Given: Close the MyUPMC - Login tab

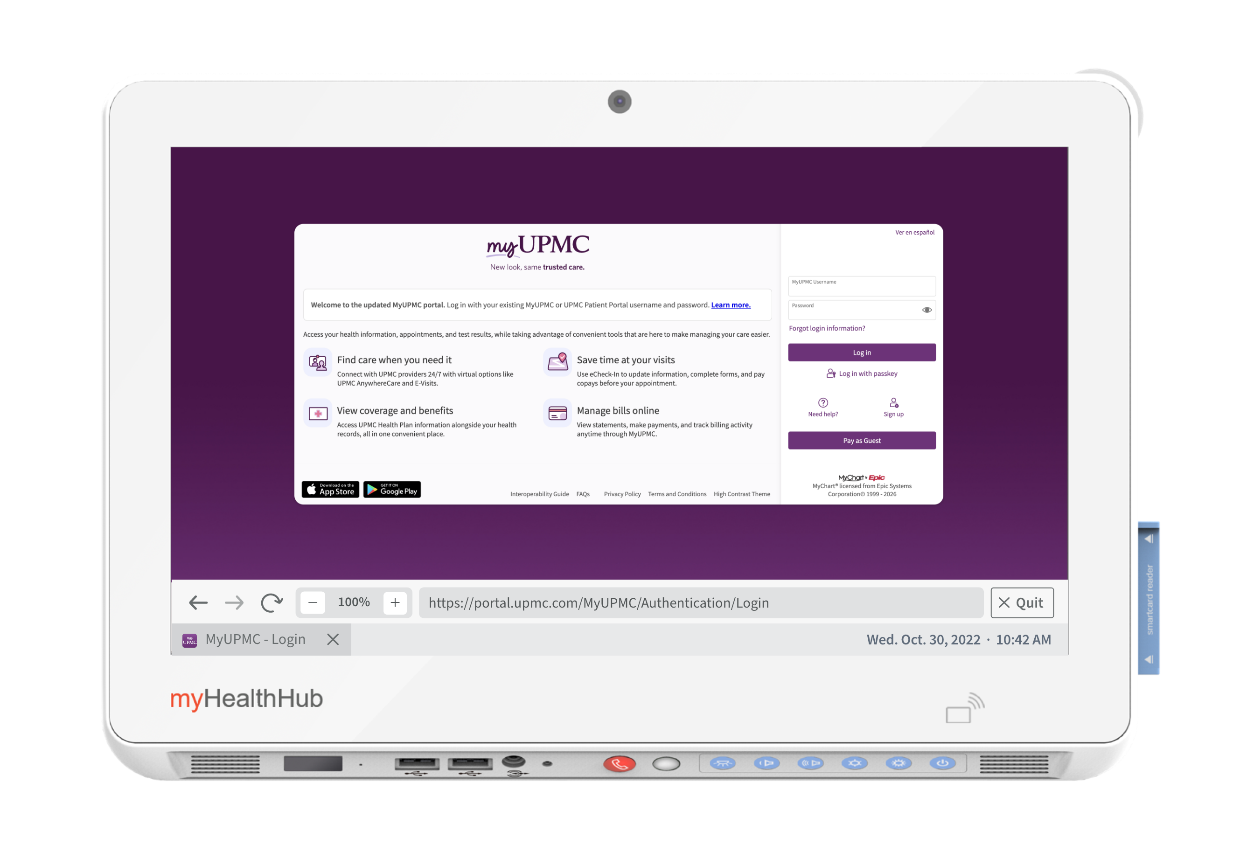Looking at the screenshot, I should (333, 639).
